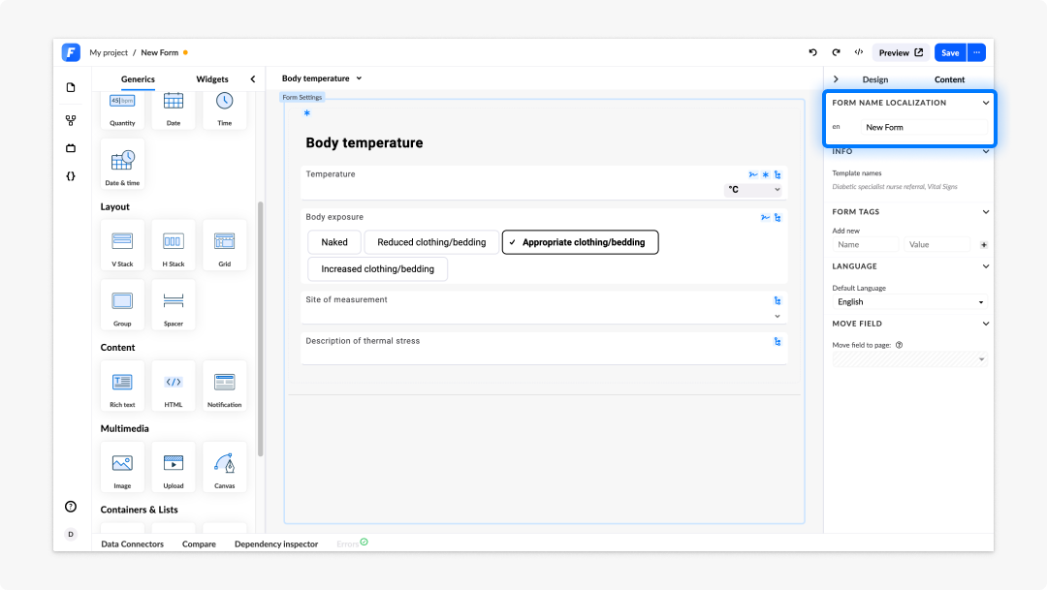Open the Dependency inspector tab
Screen dimensions: 1047x590
[x=276, y=543]
